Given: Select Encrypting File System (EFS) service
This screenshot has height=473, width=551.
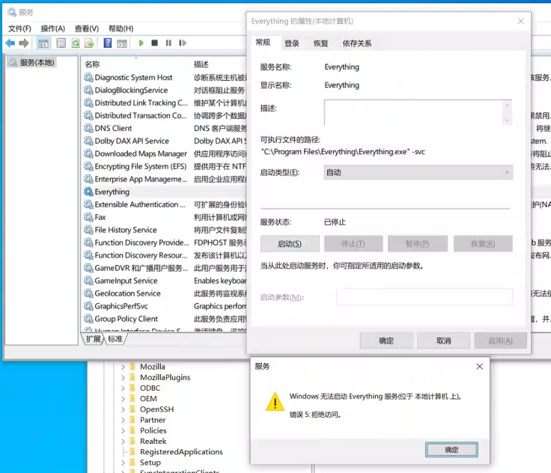Looking at the screenshot, I should click(x=141, y=166).
